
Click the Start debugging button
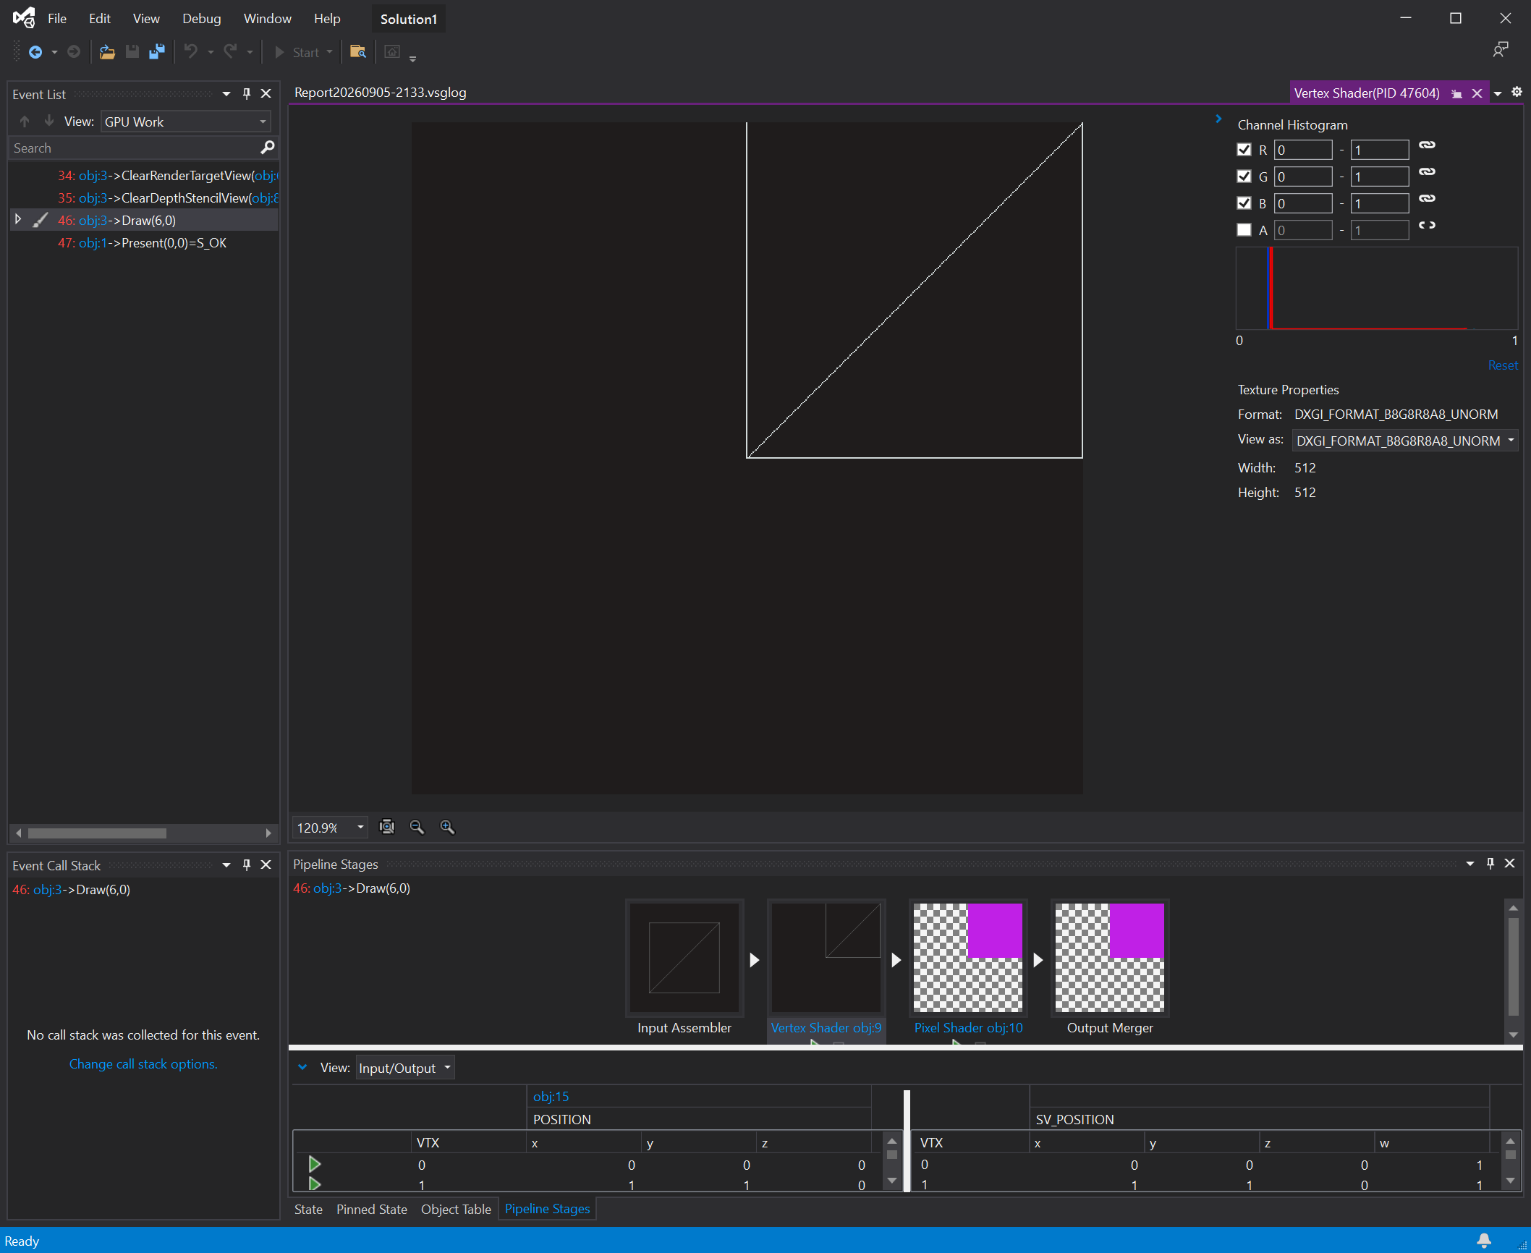tap(297, 52)
